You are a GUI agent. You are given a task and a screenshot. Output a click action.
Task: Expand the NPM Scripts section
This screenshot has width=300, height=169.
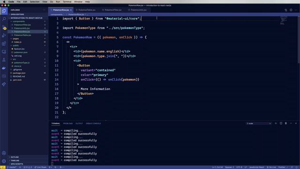click(x=28, y=164)
